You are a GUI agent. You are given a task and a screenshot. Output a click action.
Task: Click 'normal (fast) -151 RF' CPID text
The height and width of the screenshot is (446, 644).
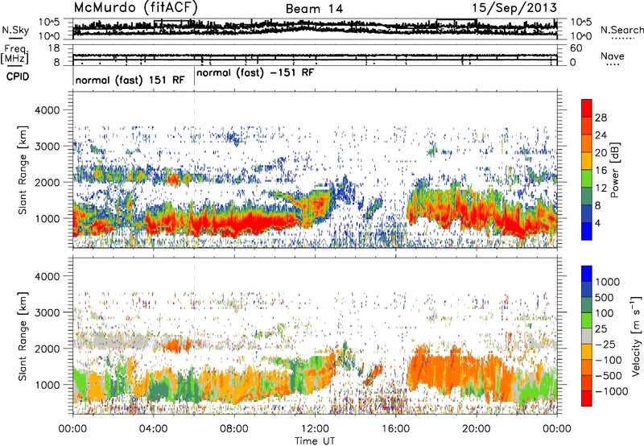click(x=255, y=72)
